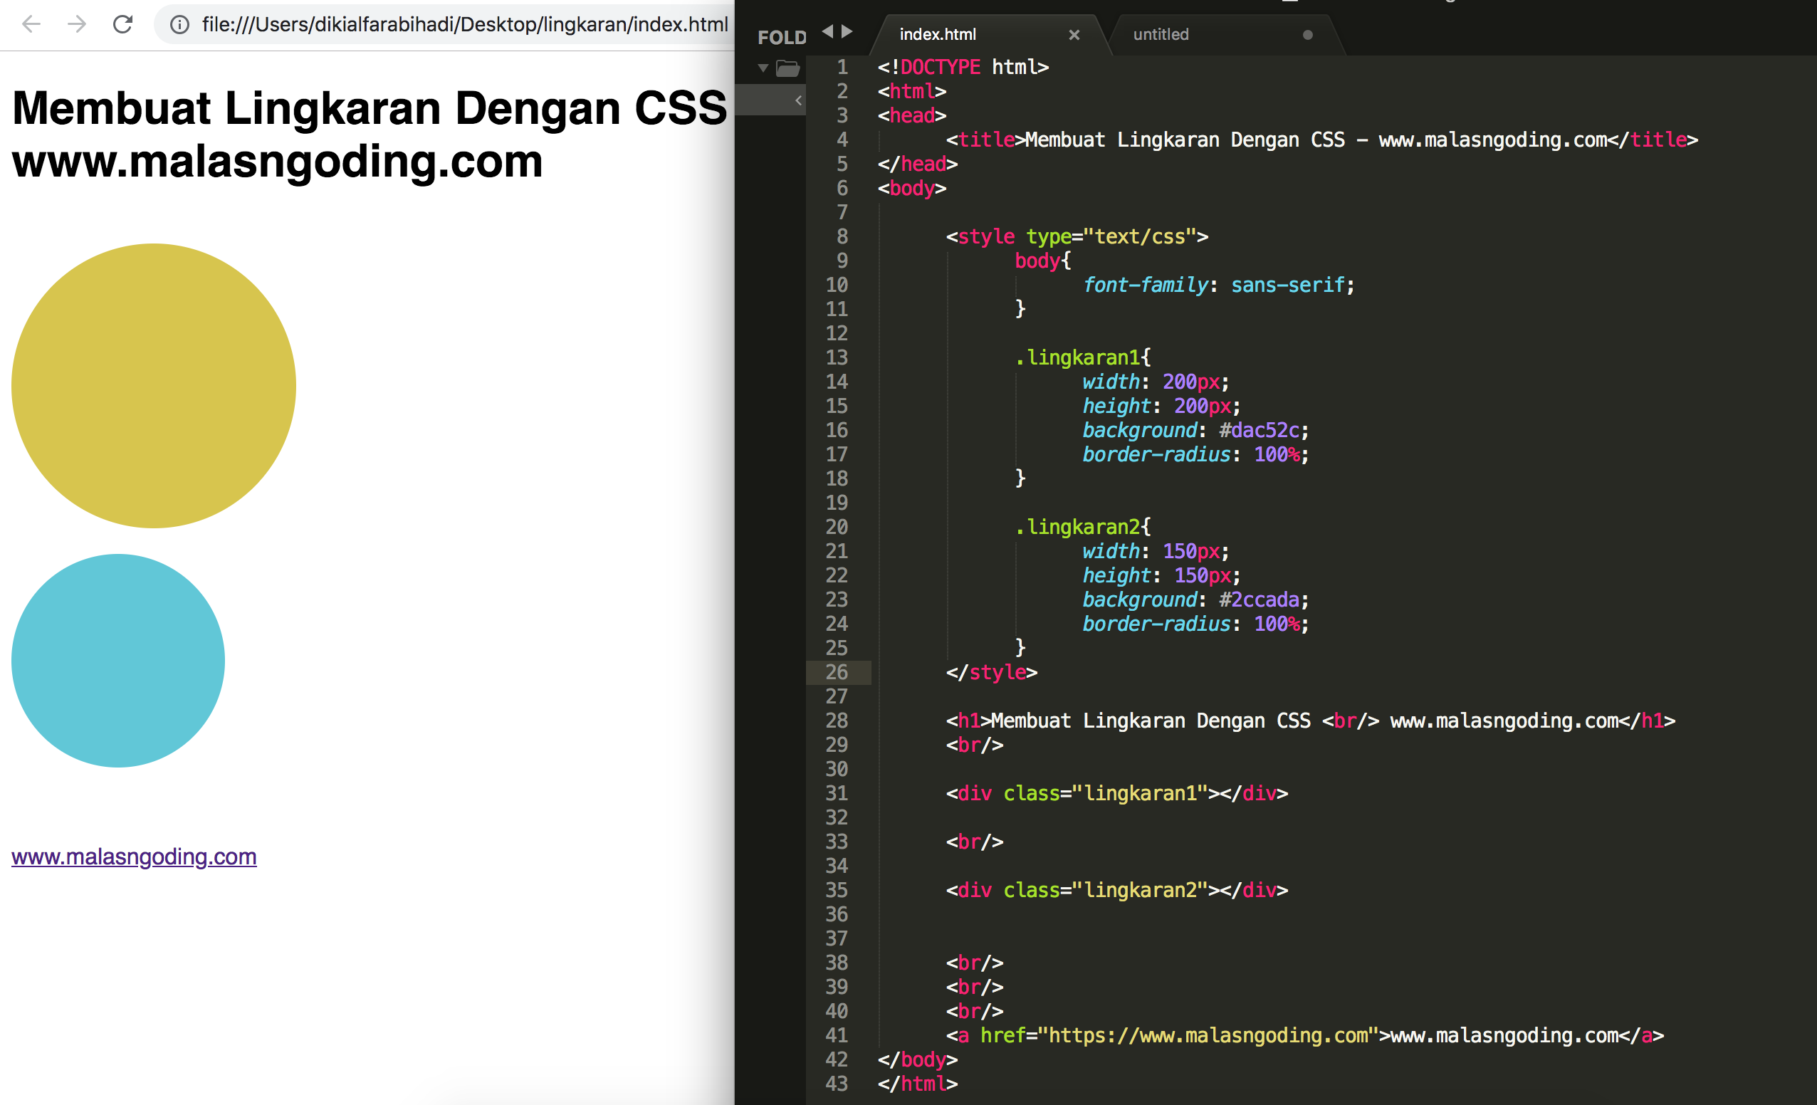Click the file URL in address bar
The image size is (1817, 1105).
pyautogui.click(x=464, y=25)
